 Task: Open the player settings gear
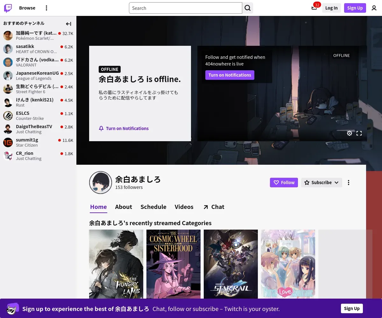(x=350, y=133)
